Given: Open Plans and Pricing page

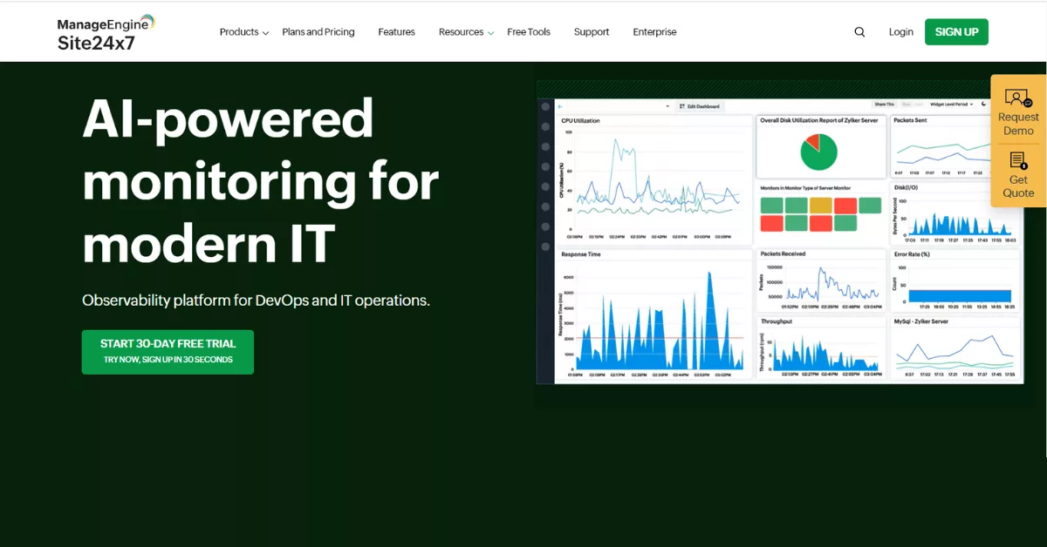Looking at the screenshot, I should 318,32.
